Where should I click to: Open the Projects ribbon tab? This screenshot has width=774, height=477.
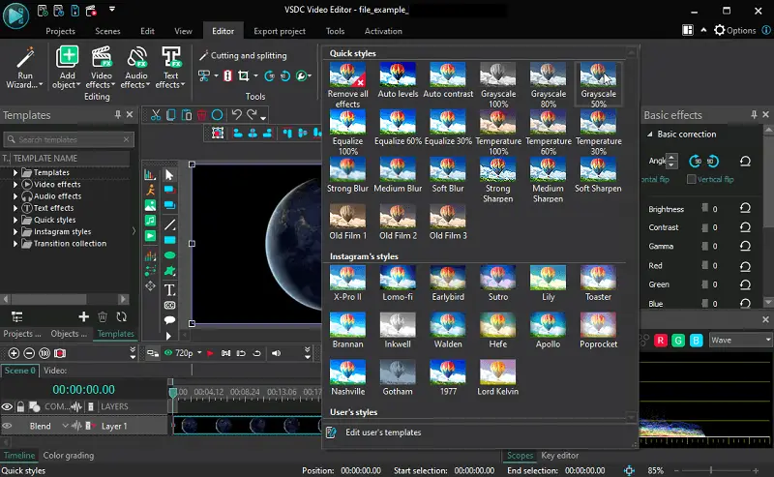(60, 31)
